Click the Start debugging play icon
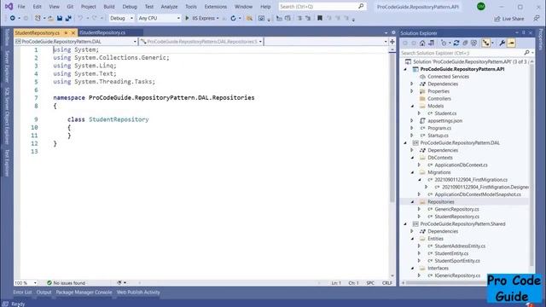The image size is (546, 307). 187,18
